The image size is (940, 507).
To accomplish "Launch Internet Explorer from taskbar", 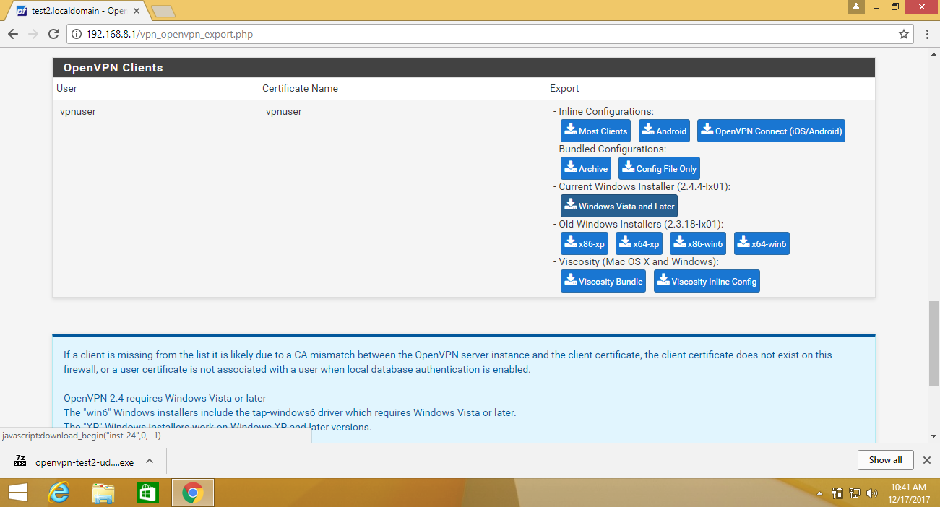I will coord(58,493).
